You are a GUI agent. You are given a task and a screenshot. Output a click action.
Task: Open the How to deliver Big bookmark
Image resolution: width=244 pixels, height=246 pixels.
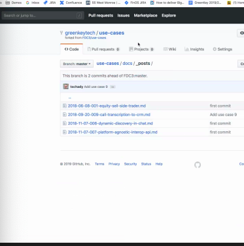[167, 3]
